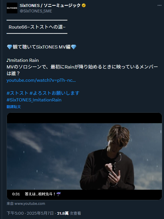
Task: Open the #ストスト hashtag
Action: tap(17, 93)
